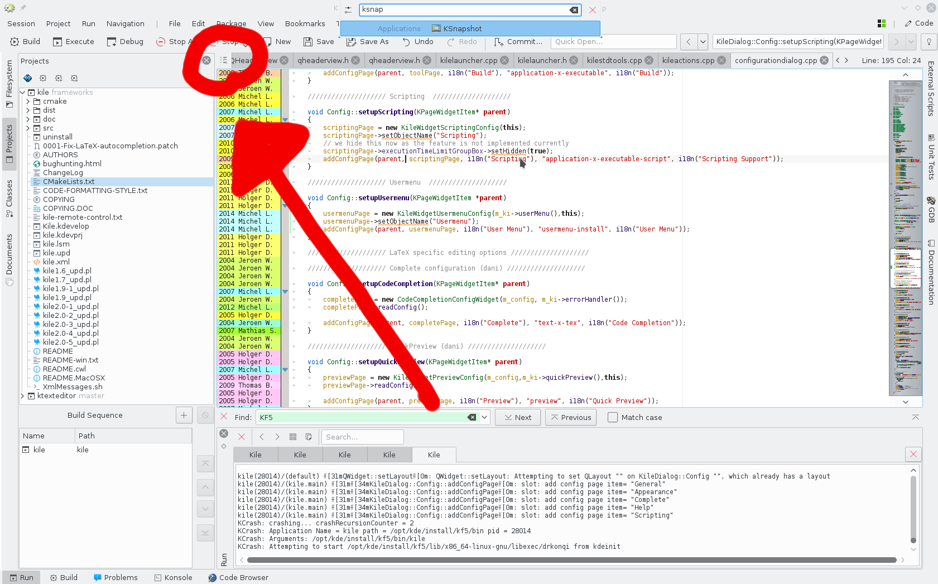
Task: Click the Run output vertical scrollbar
Action: [913, 510]
